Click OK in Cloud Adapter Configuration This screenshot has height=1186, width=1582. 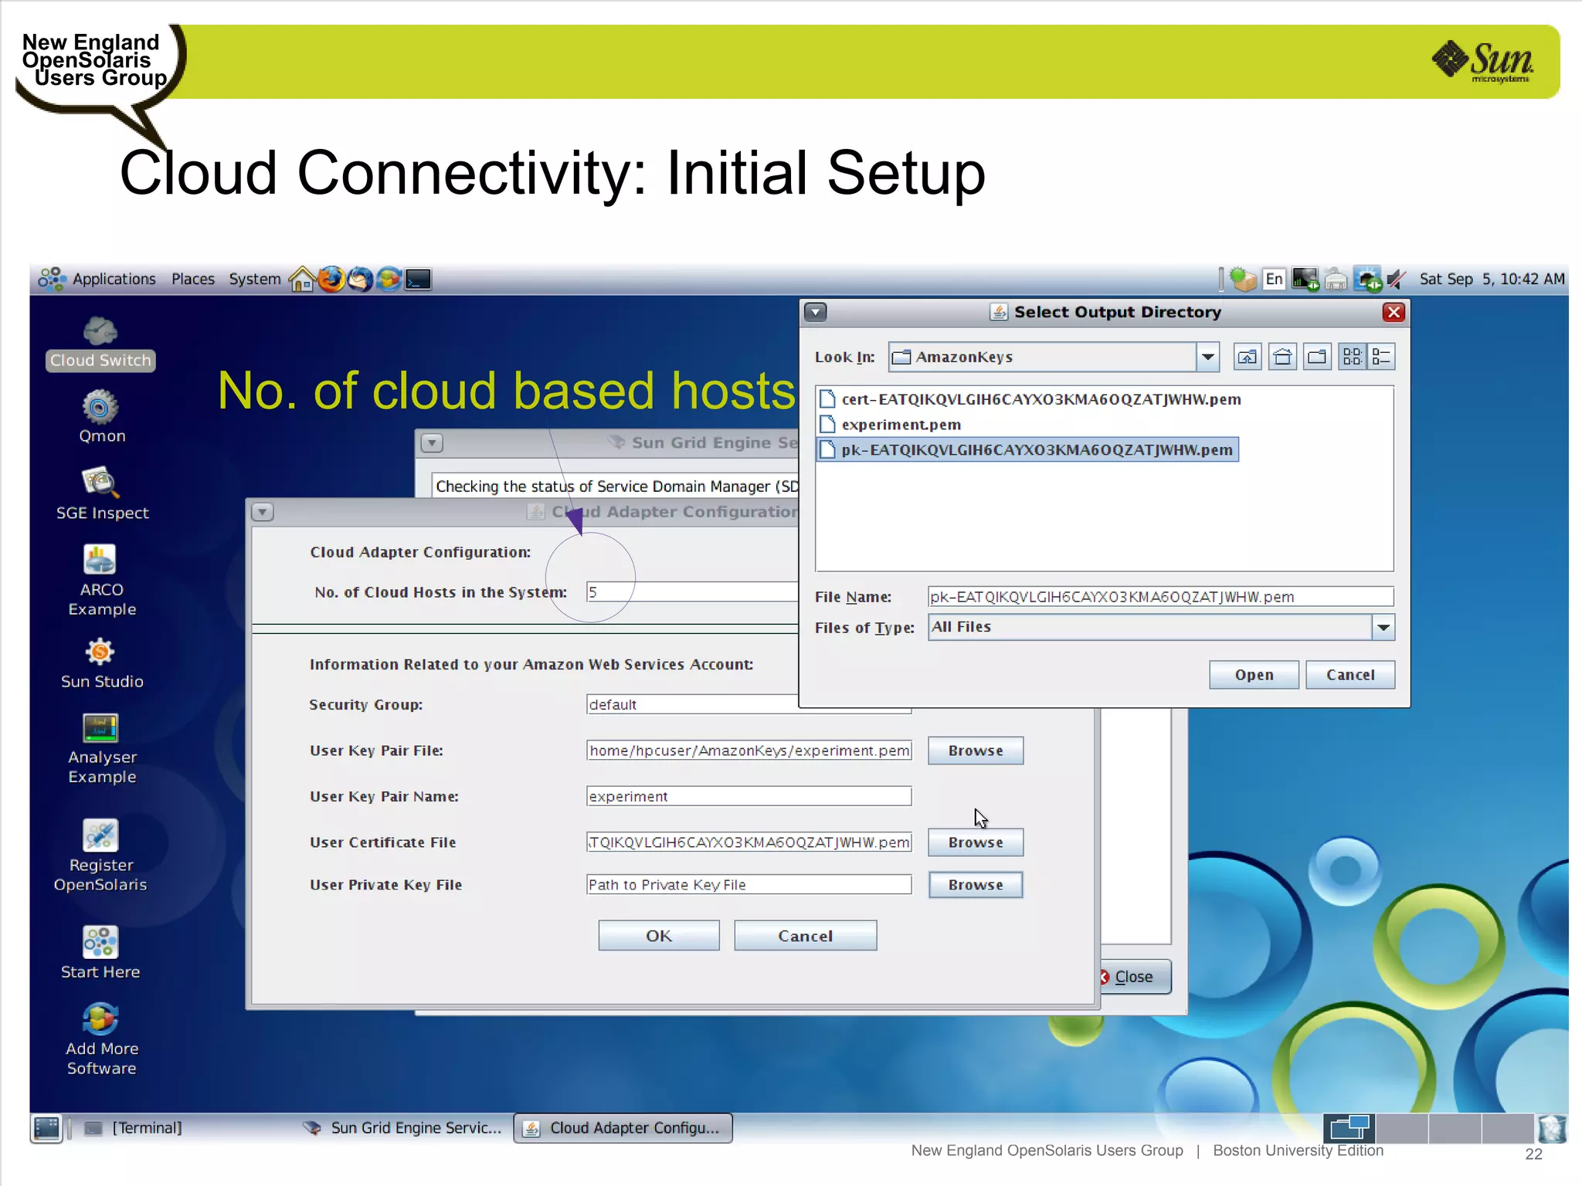click(659, 936)
